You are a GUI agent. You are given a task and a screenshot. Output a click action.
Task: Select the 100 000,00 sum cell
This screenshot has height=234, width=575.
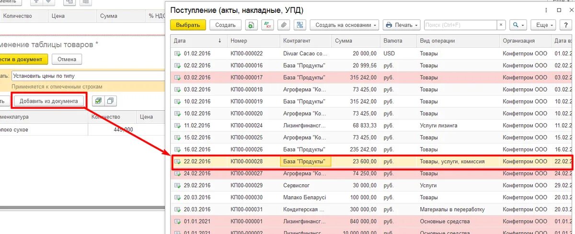(356, 198)
